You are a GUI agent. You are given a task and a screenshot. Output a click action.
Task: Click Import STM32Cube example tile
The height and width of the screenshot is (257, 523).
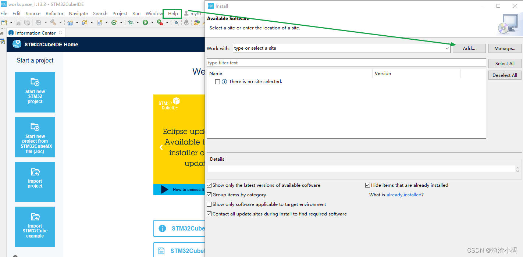(35, 227)
